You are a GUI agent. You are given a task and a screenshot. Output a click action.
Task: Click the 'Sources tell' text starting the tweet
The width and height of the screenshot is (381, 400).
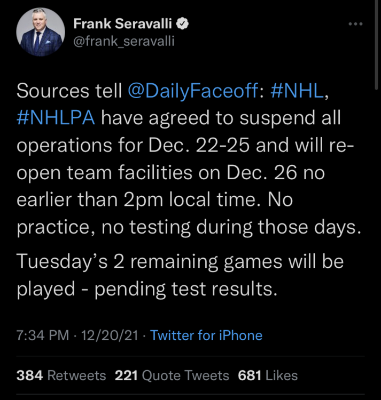click(69, 91)
